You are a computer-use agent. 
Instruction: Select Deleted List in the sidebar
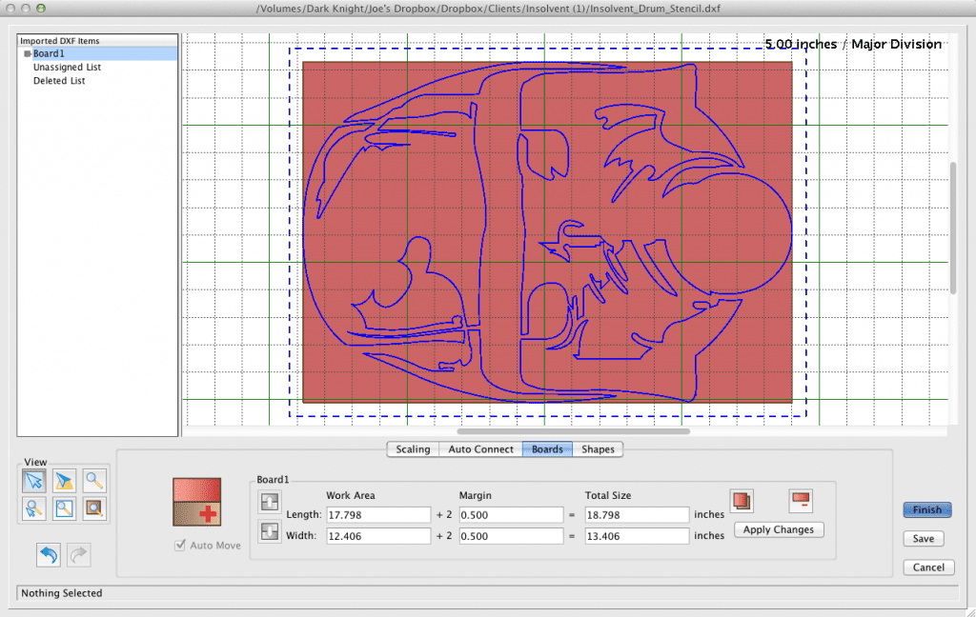click(x=59, y=81)
